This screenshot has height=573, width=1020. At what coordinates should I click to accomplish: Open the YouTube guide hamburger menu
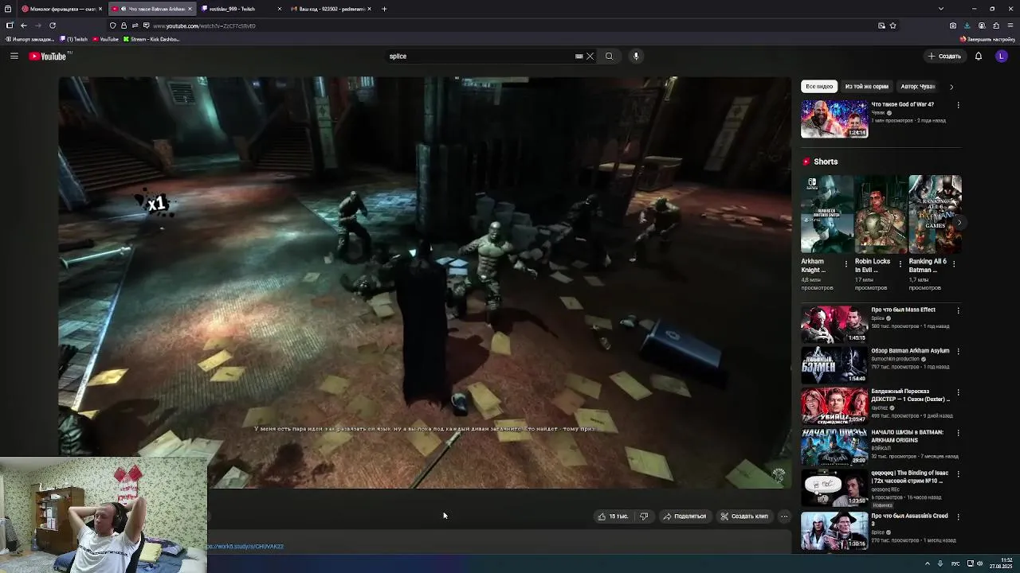pos(14,56)
